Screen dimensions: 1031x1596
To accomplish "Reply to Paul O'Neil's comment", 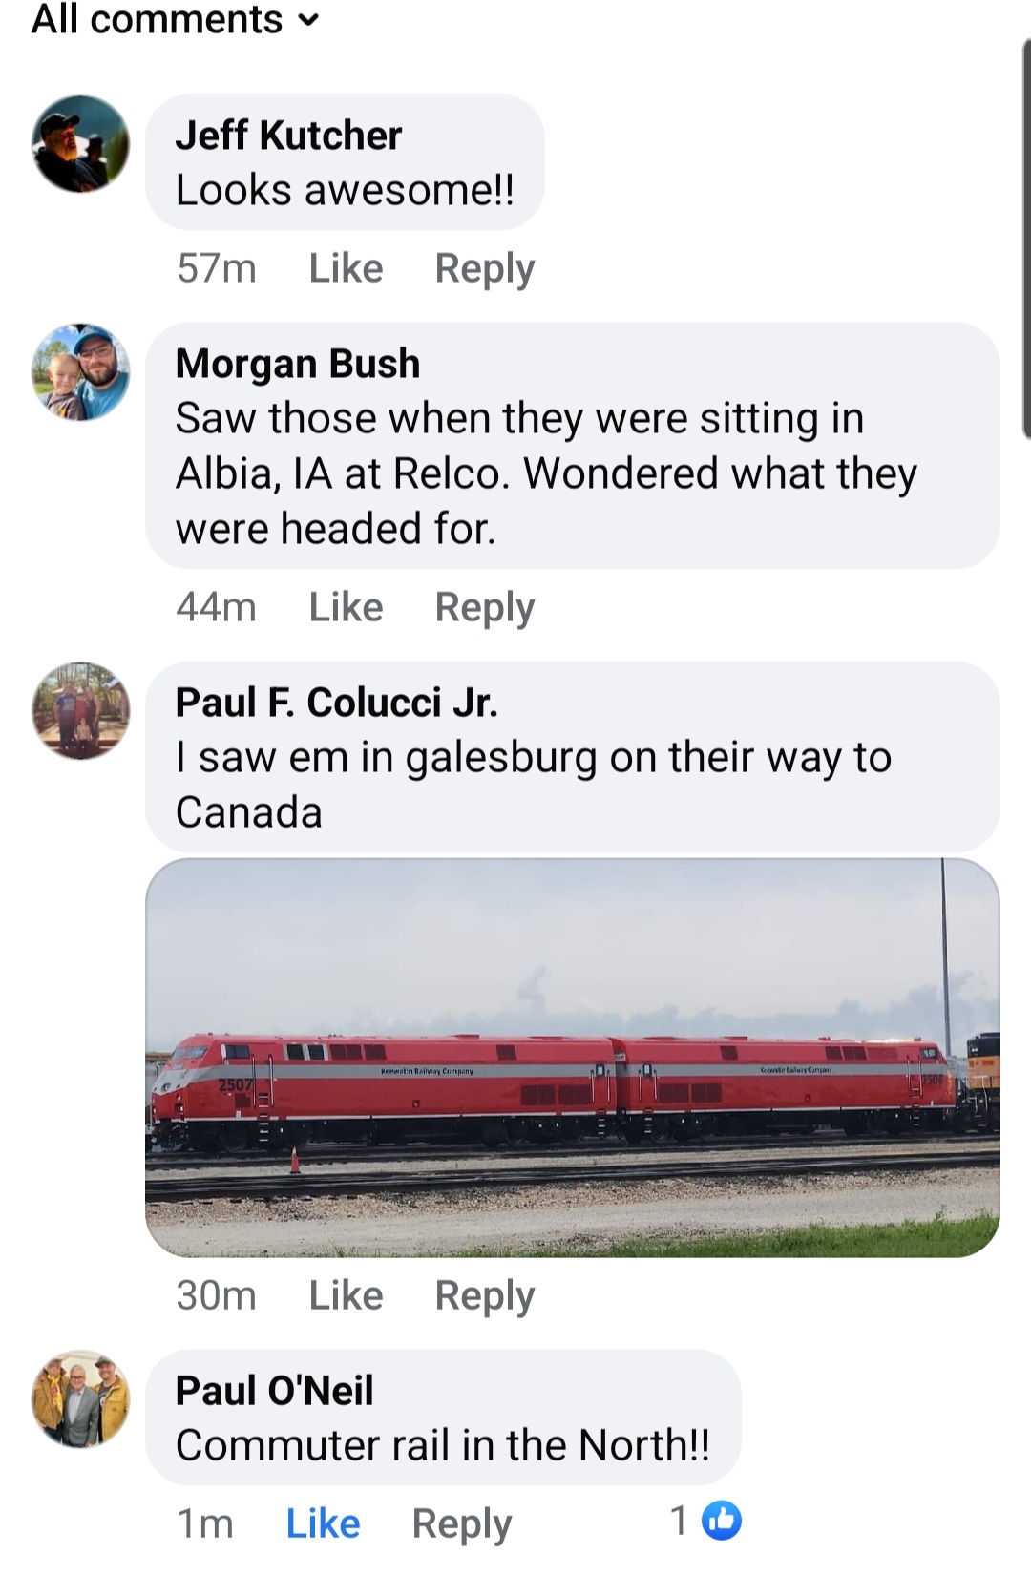I will coord(461,1523).
